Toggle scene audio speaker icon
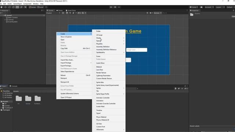235x132 pixels. (x=70, y=13)
